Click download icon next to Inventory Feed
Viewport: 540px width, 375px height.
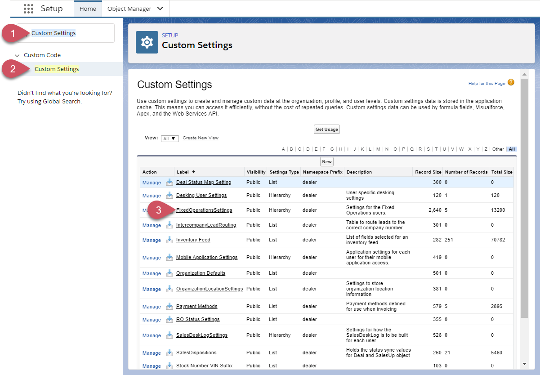point(169,240)
